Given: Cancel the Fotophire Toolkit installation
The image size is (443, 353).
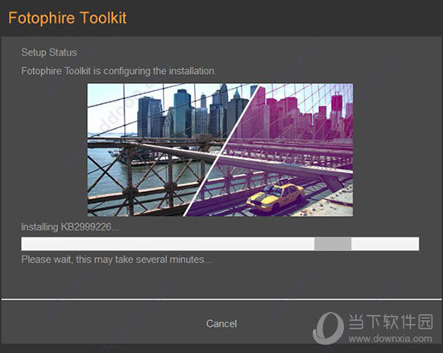Looking at the screenshot, I should click(x=221, y=324).
